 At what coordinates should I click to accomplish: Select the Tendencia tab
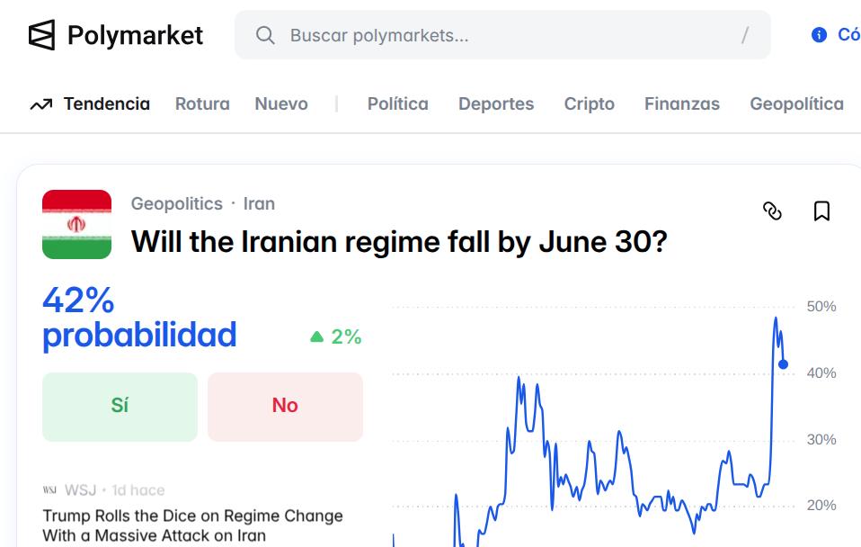[106, 104]
